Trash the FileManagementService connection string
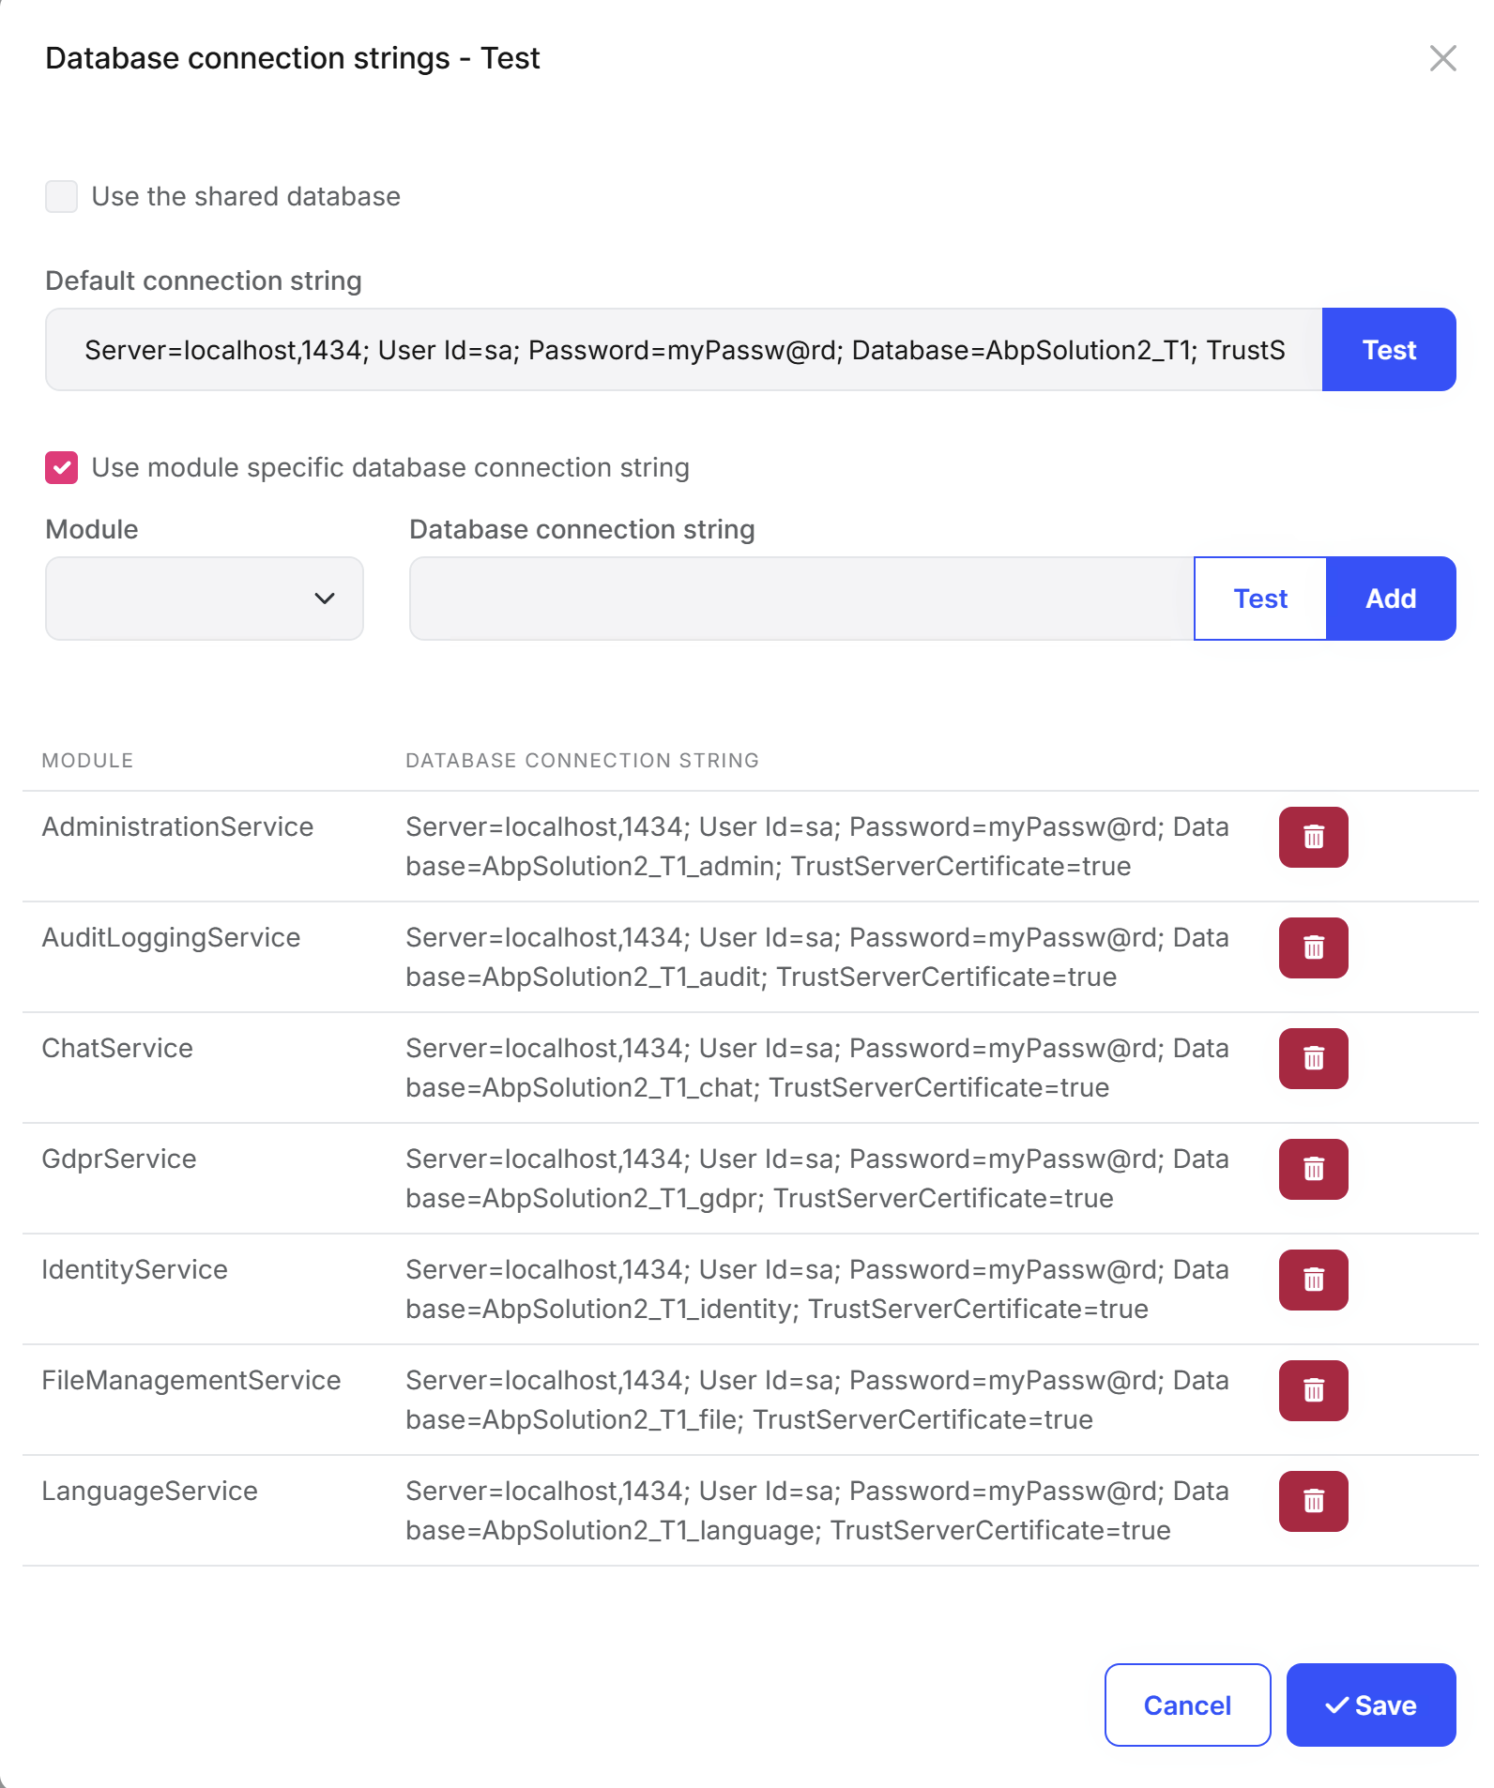This screenshot has height=1788, width=1494. click(1313, 1390)
